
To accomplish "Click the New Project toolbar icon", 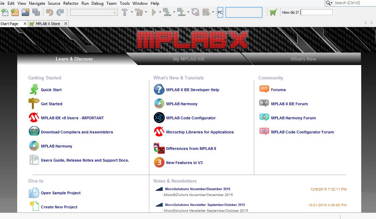I will point(15,12).
